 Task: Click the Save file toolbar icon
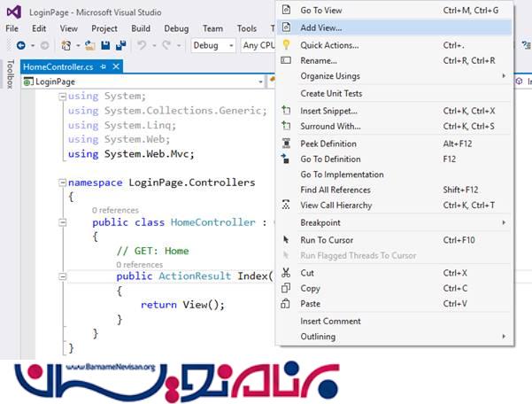105,45
